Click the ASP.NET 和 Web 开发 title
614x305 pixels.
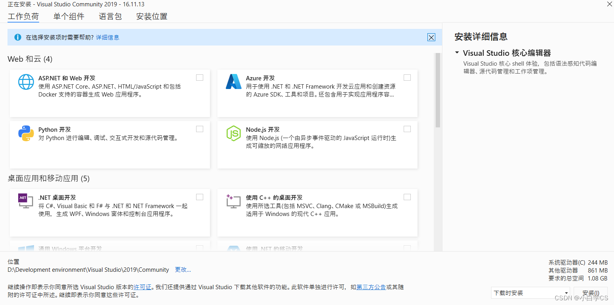tap(67, 78)
